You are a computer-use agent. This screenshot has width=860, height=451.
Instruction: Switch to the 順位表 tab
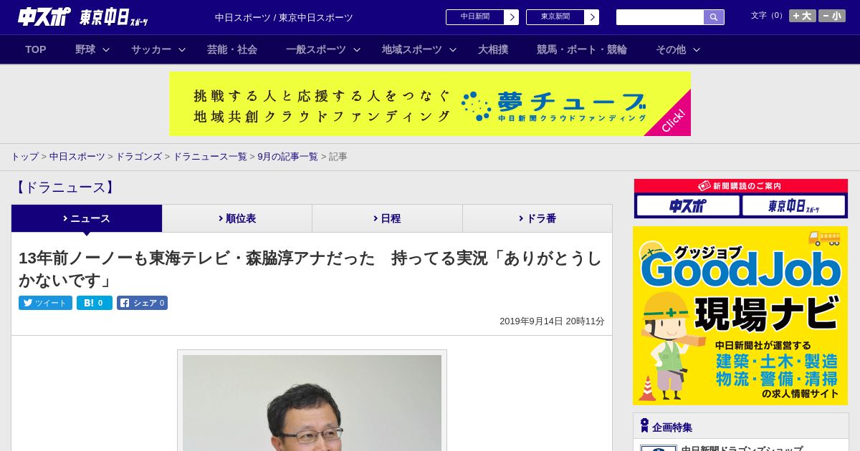pos(237,218)
